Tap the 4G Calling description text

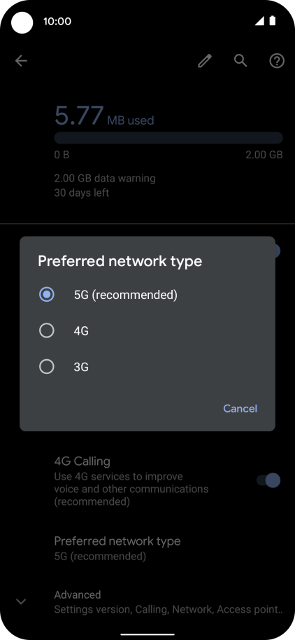[x=131, y=489]
